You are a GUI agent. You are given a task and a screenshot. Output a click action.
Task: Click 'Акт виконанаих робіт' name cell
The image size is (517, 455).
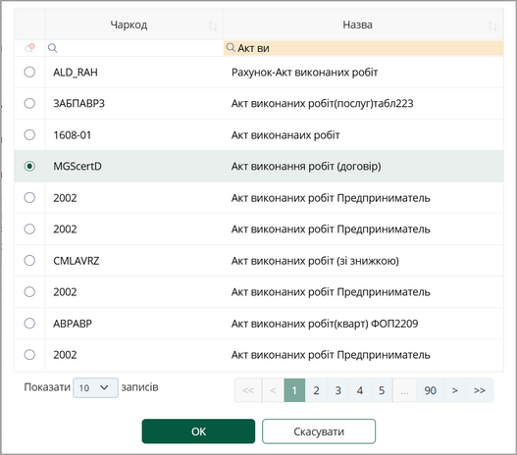pyautogui.click(x=363, y=135)
